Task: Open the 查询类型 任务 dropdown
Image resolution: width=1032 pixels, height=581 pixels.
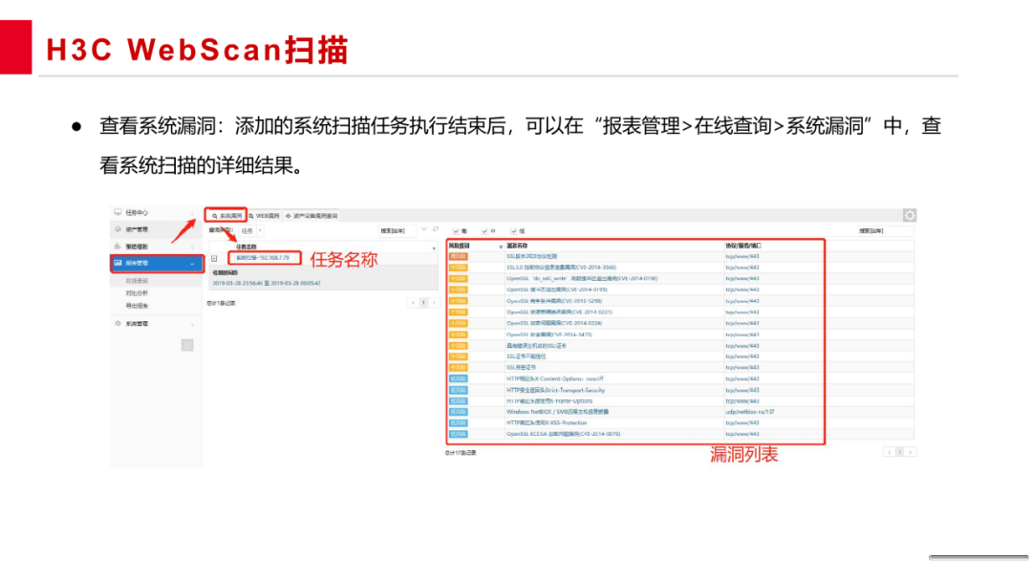Action: click(250, 231)
